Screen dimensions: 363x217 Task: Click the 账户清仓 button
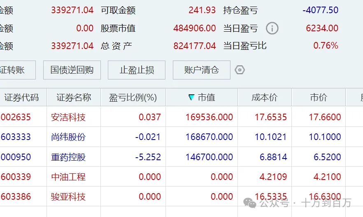pos(201,70)
